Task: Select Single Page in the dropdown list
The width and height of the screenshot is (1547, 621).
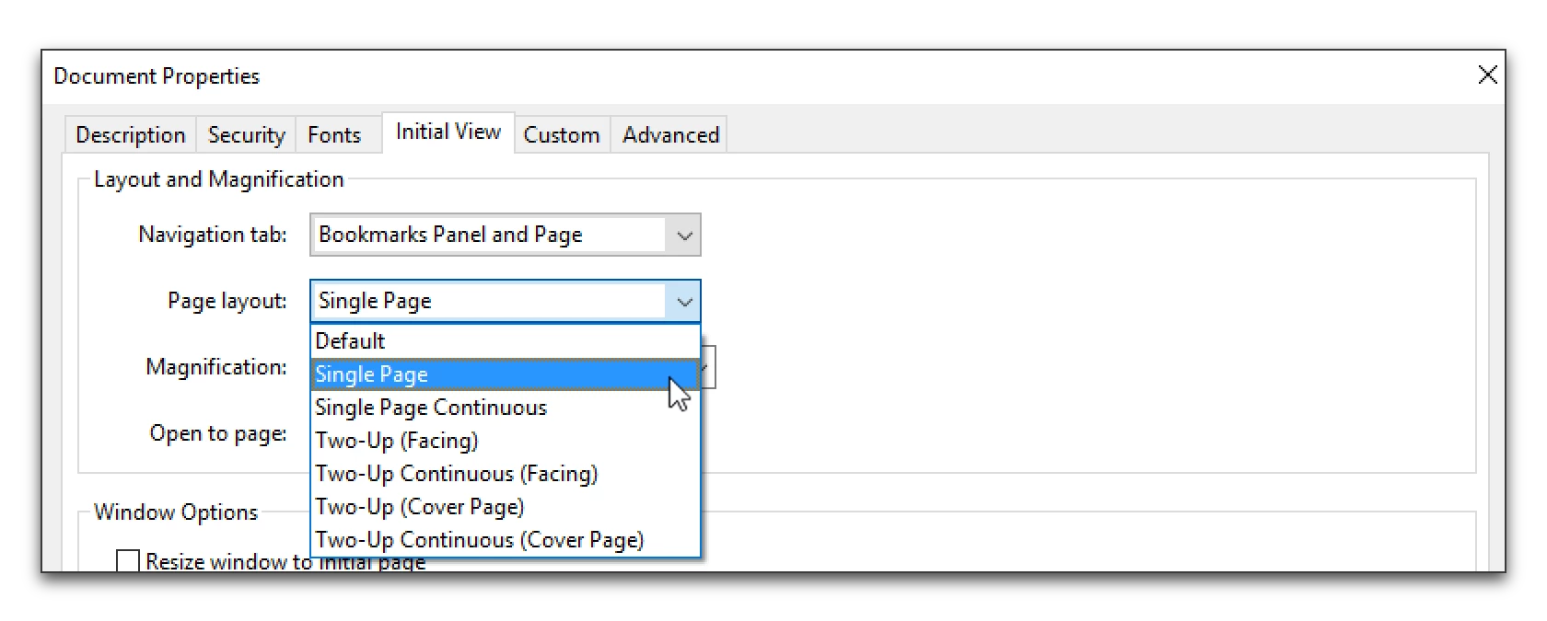Action: 506,374
